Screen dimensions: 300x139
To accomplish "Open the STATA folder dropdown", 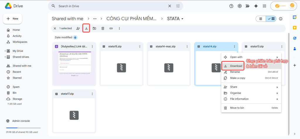I will pyautogui.click(x=182, y=19).
